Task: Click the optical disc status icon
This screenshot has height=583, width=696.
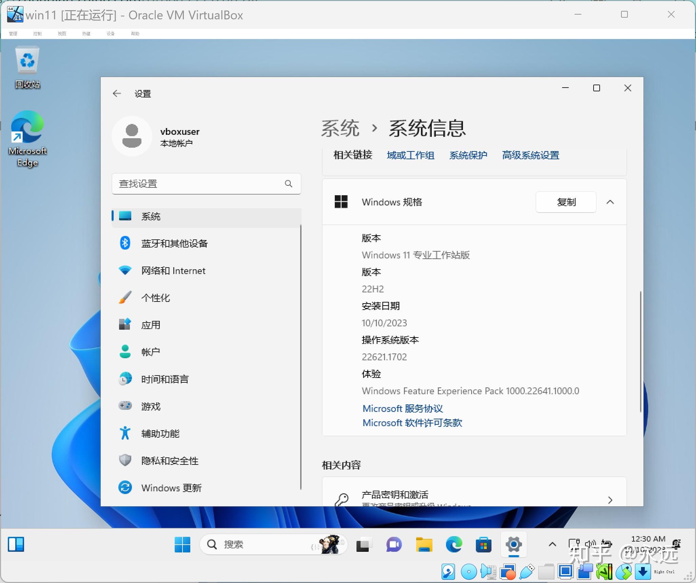Action: point(468,571)
